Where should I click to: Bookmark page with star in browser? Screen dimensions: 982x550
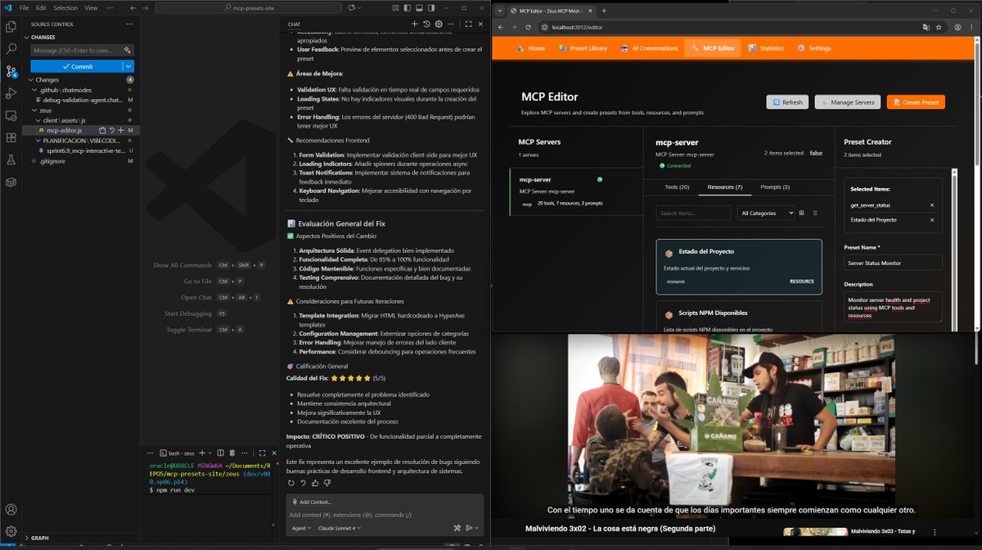click(938, 27)
